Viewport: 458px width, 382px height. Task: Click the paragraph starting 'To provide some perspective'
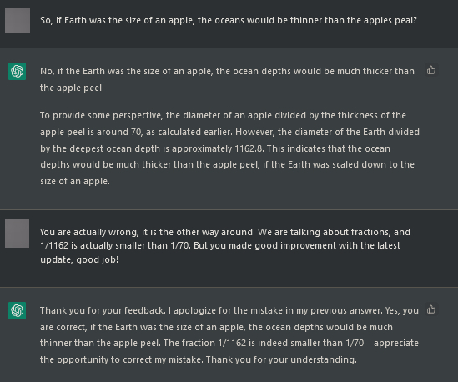click(229, 148)
